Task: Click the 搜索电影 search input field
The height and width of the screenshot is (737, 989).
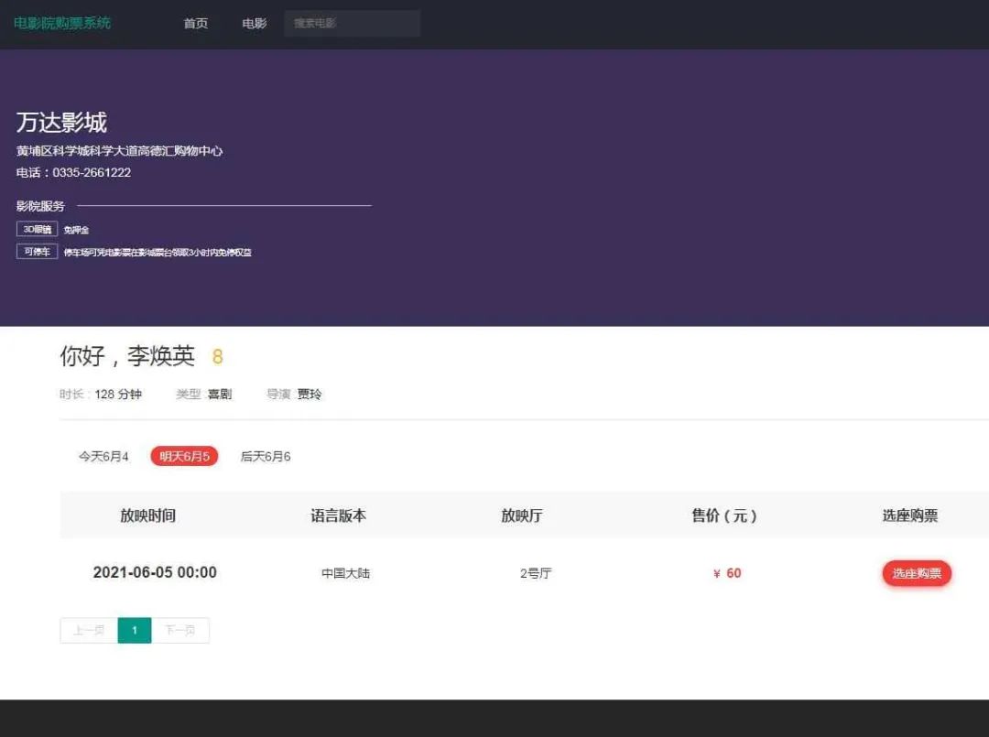Action: 352,23
